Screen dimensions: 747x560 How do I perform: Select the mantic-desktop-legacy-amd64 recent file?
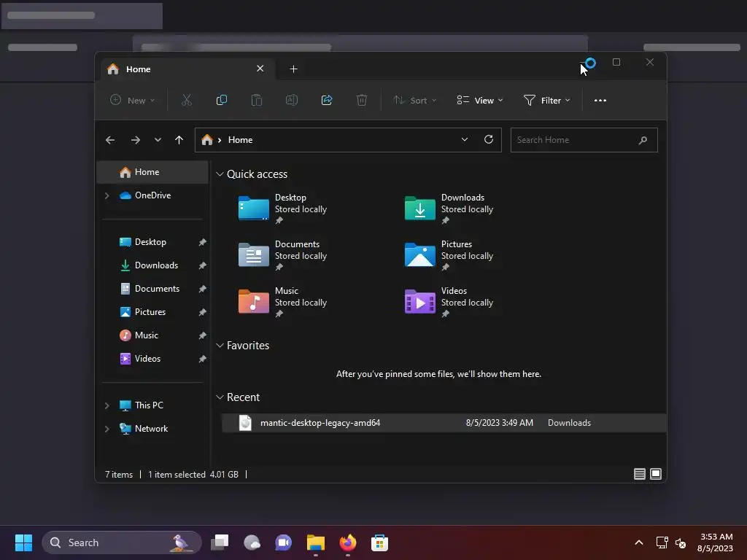click(444, 423)
